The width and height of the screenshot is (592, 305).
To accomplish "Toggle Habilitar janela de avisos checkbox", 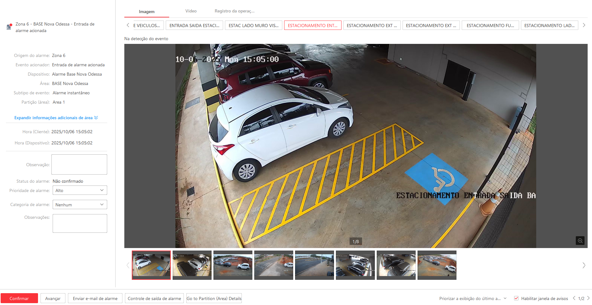I will (x=516, y=298).
